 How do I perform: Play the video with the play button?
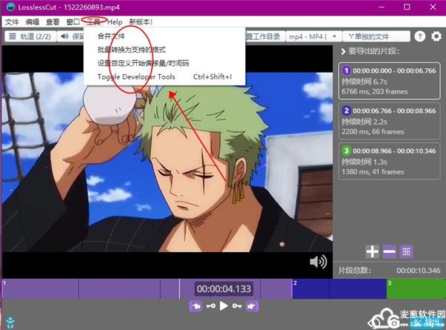[x=224, y=306]
